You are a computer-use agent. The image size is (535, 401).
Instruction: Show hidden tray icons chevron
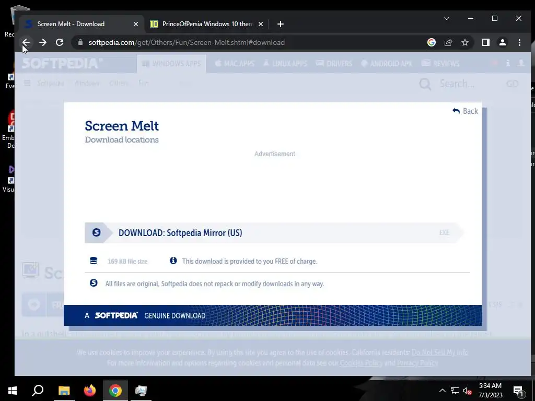[x=442, y=391]
